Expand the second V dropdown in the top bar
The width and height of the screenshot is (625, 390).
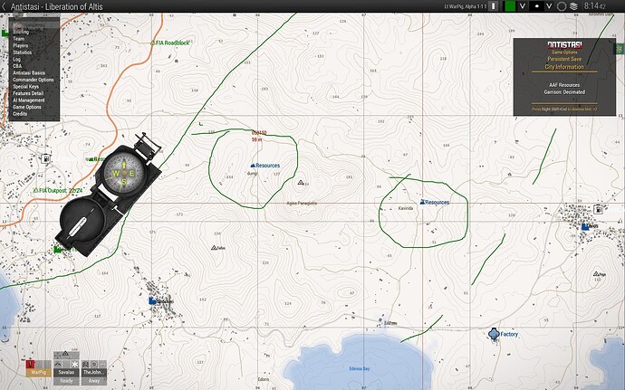549,6
